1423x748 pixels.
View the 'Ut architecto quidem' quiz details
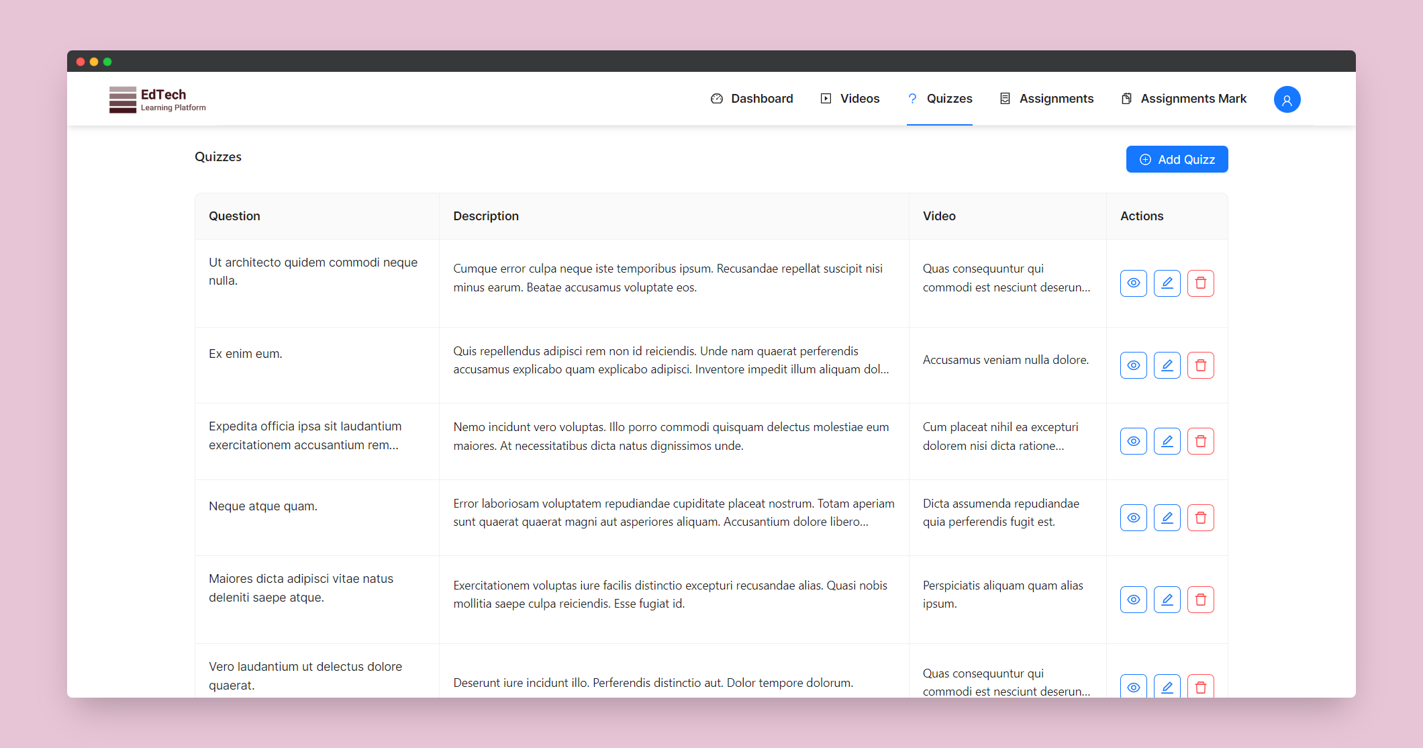[x=1133, y=283]
